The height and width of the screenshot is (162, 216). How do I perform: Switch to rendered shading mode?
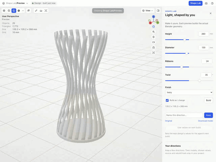point(19,11)
